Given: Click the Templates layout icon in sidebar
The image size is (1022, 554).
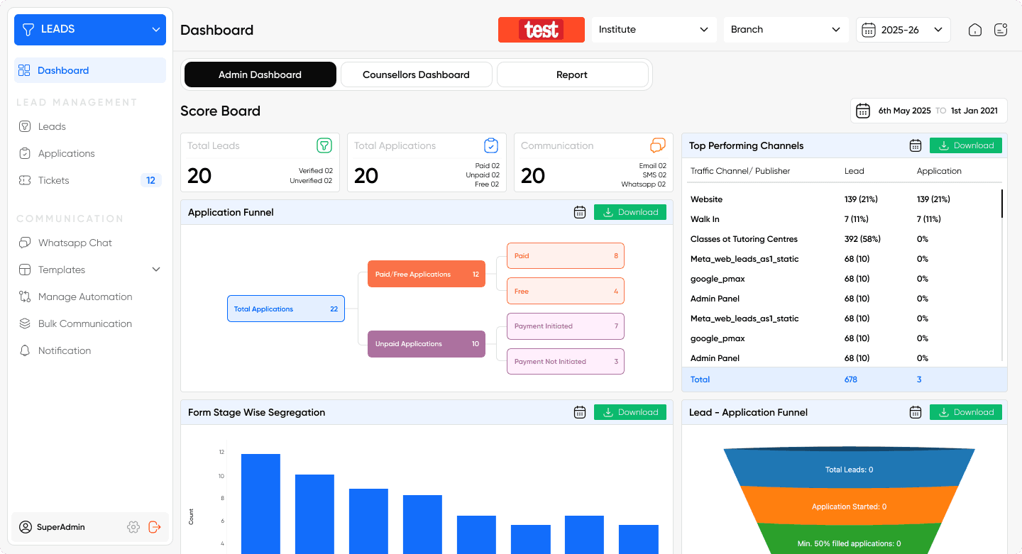Looking at the screenshot, I should pyautogui.click(x=25, y=270).
